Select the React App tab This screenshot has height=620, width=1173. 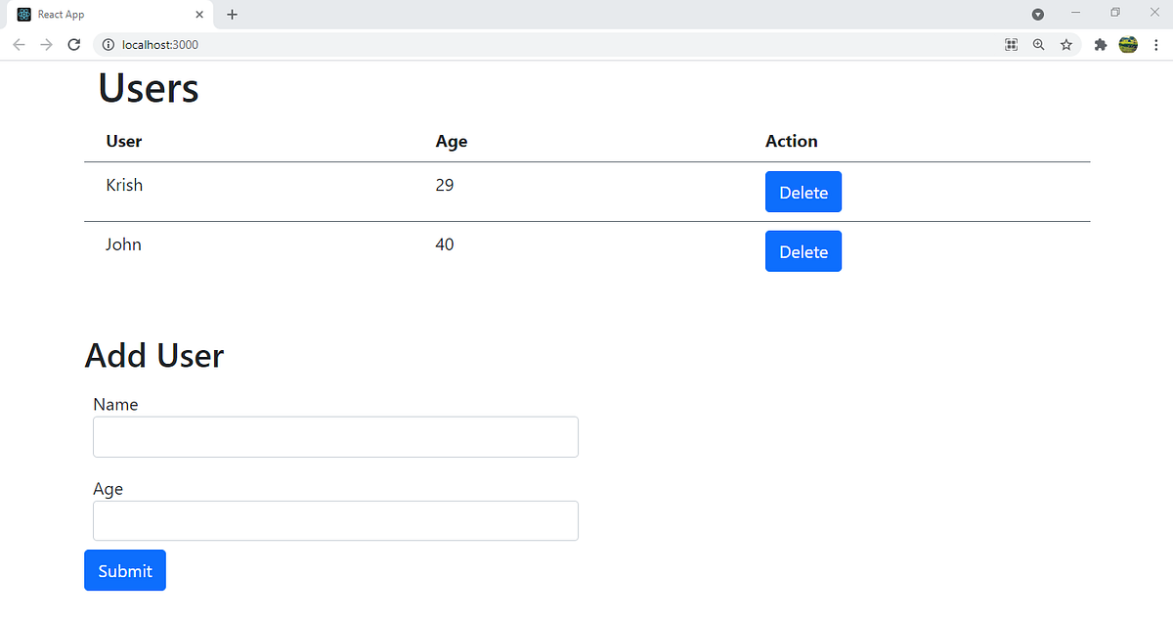coord(98,15)
